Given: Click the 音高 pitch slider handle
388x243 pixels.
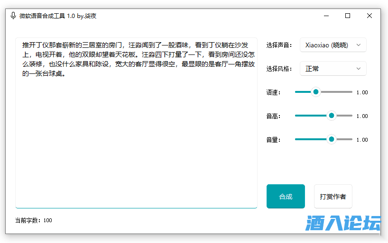Looking at the screenshot, I should coord(332,116).
